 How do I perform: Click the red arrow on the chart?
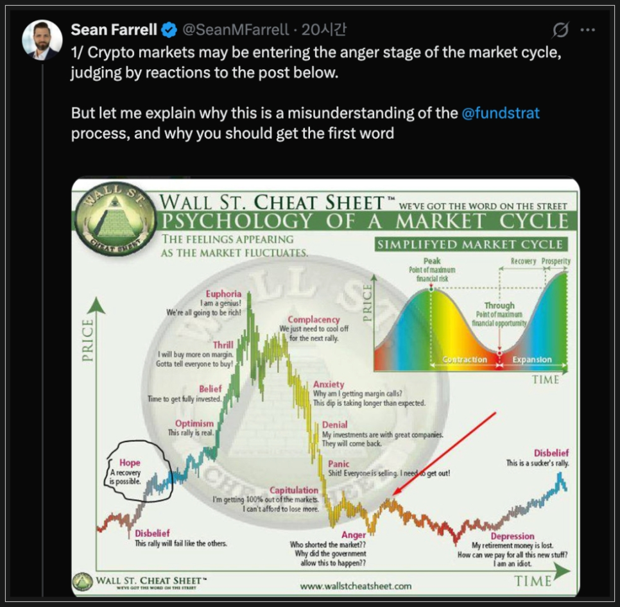(x=444, y=453)
